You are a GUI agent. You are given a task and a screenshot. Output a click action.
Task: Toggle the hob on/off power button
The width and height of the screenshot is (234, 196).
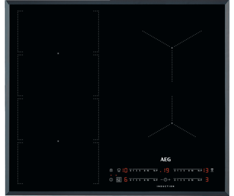111,180
